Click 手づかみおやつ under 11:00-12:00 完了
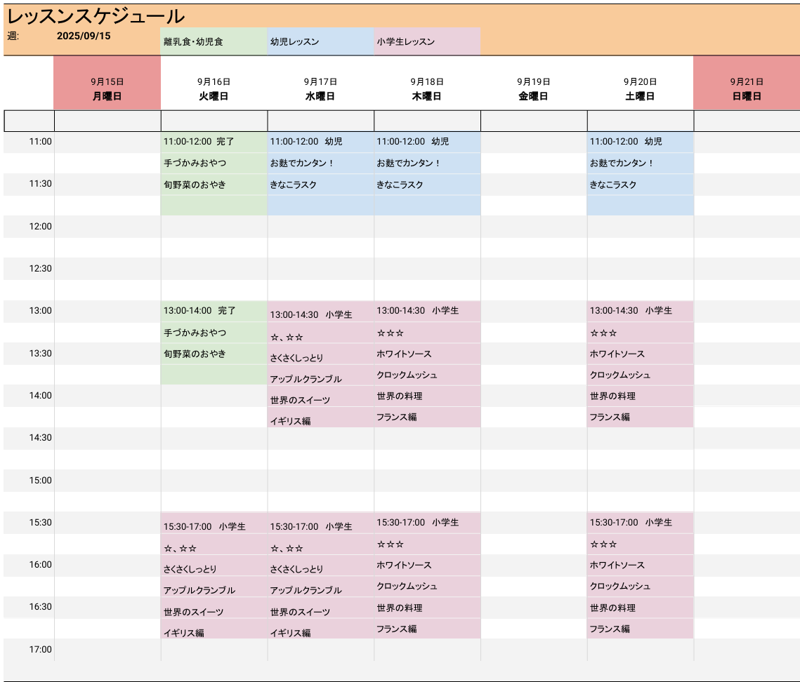The width and height of the screenshot is (800, 682). click(214, 163)
